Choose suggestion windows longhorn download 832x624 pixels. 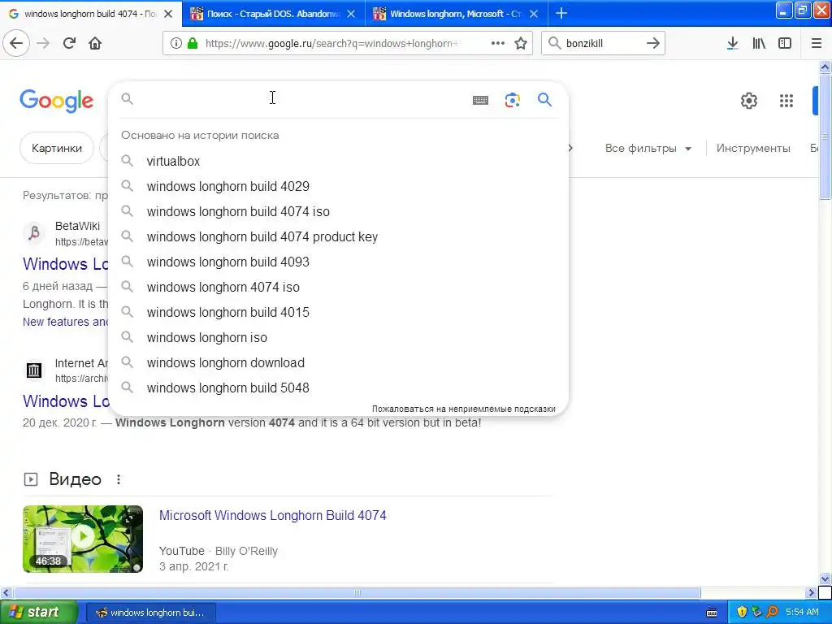click(338, 362)
